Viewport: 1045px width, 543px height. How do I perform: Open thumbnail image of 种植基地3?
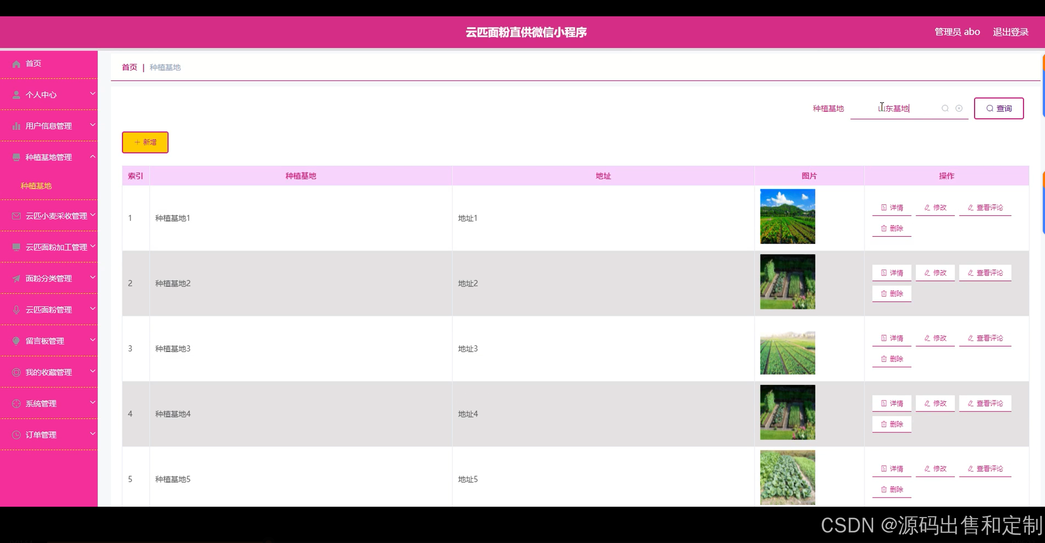(787, 353)
